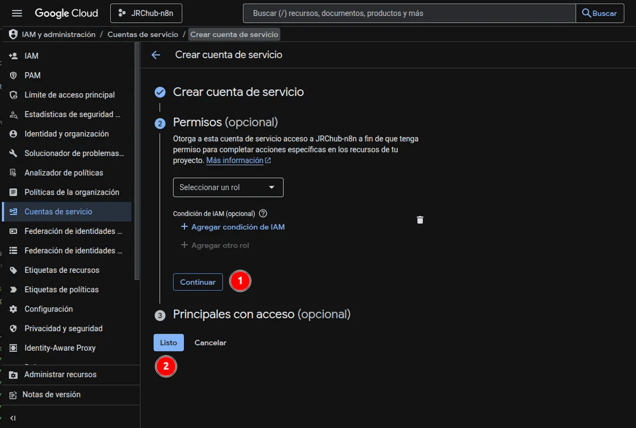
Task: Click the Privacidad y seguridad shield icon
Action: 14,329
